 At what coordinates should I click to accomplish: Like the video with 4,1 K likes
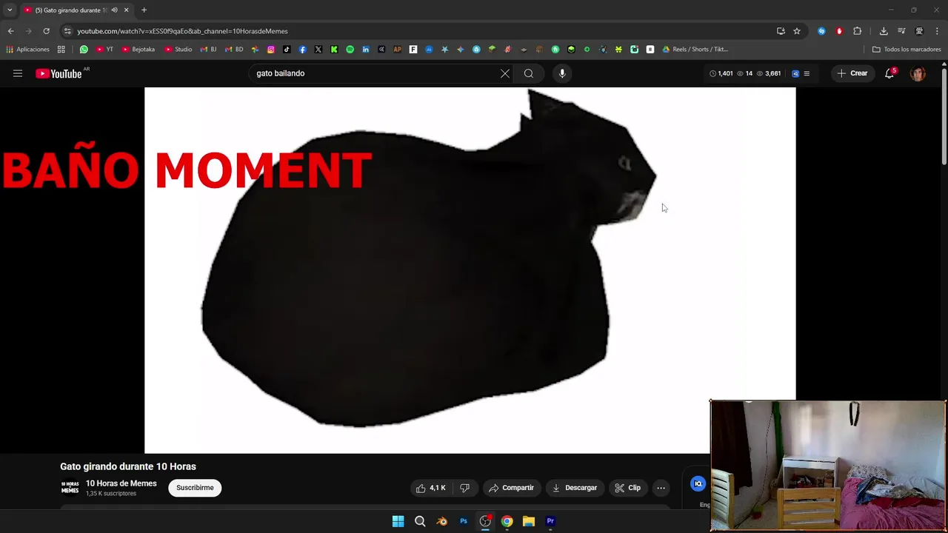(431, 488)
